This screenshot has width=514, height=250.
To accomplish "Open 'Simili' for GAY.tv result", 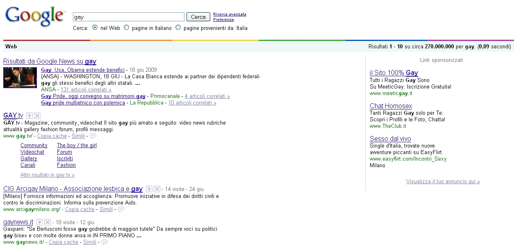I will click(78, 136).
